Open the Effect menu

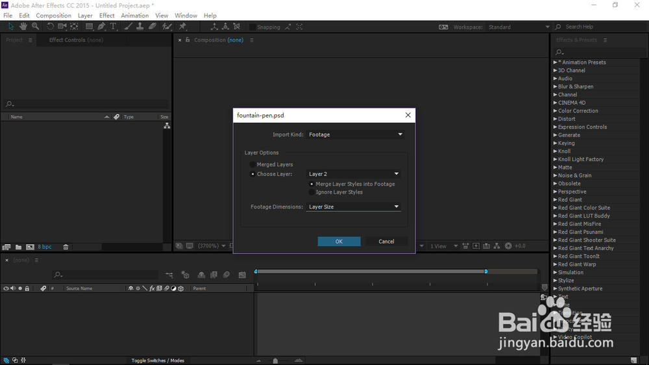coord(107,16)
